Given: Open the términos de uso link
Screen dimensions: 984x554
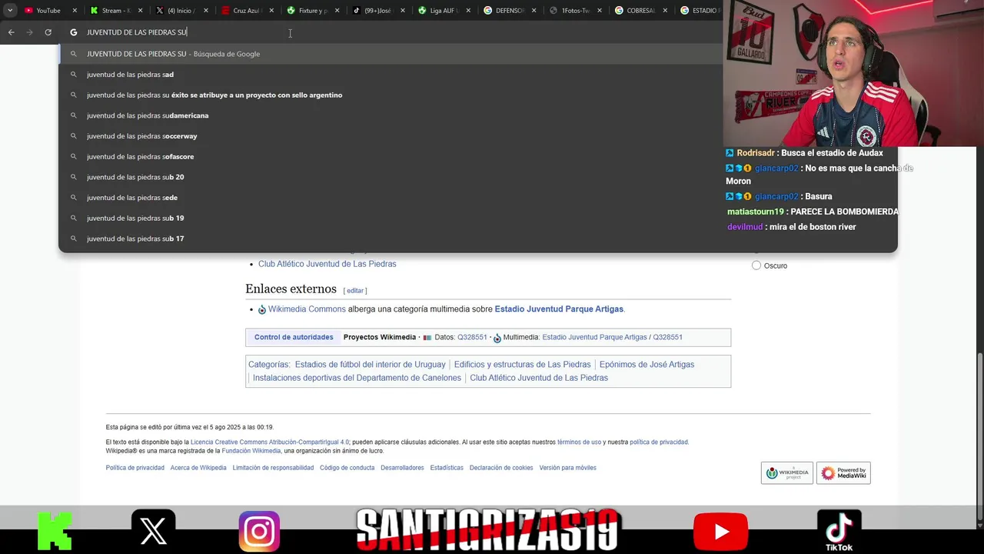Looking at the screenshot, I should point(579,442).
